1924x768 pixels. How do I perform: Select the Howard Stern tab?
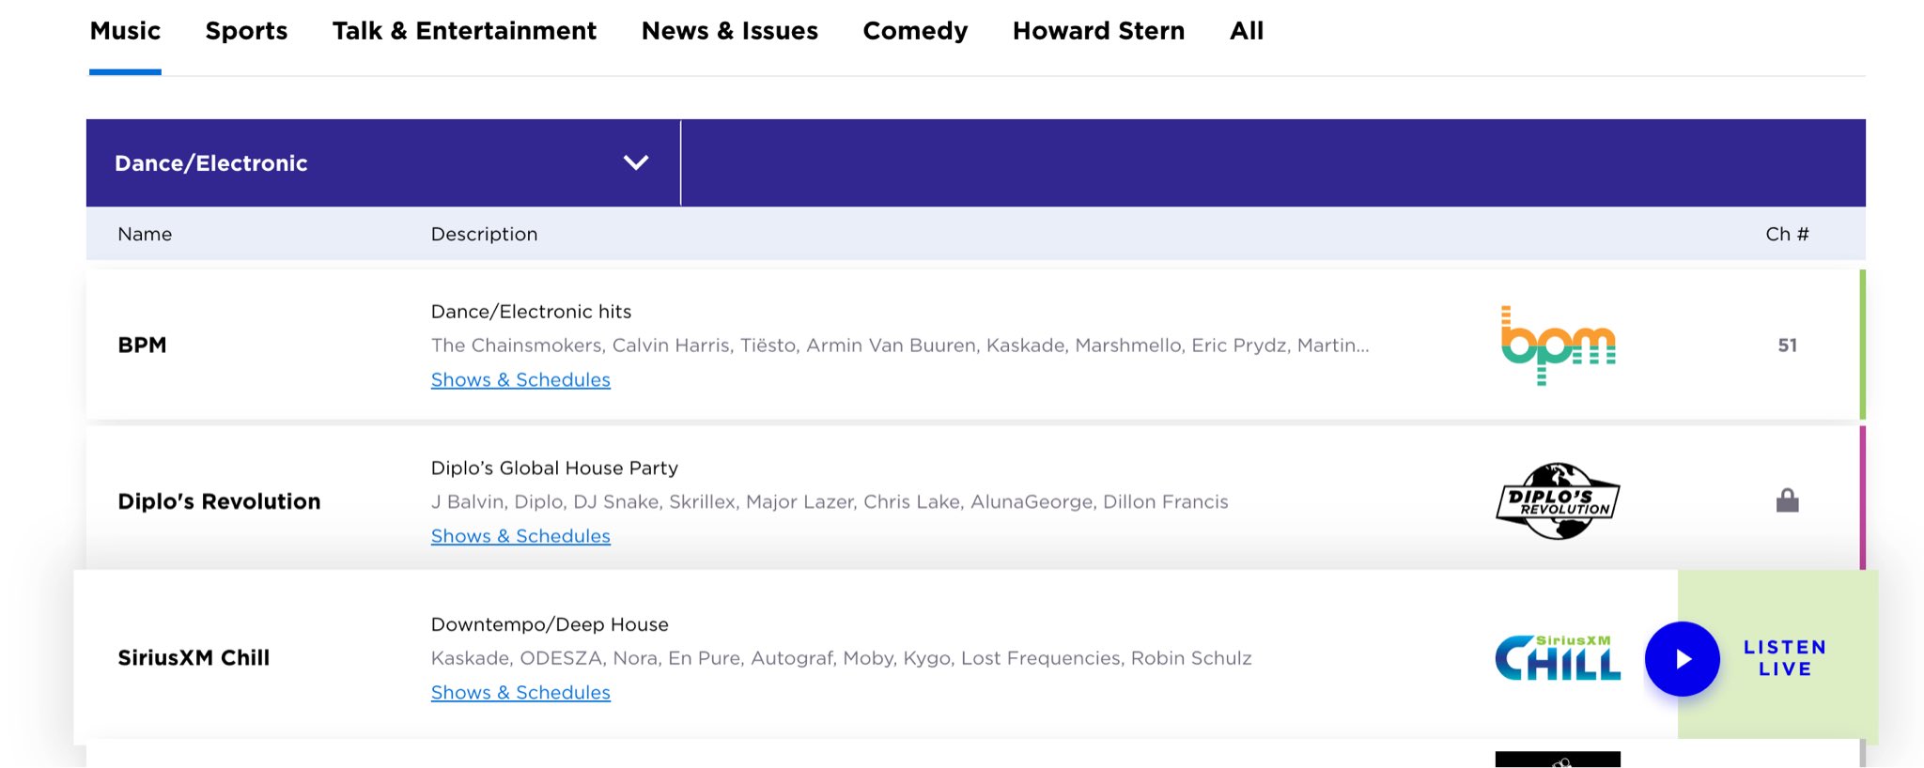pos(1098,31)
